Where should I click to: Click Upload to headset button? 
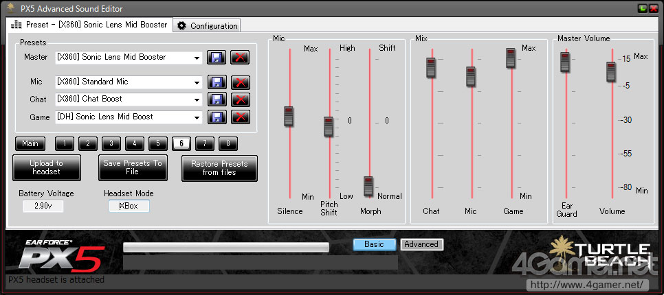pyautogui.click(x=47, y=167)
